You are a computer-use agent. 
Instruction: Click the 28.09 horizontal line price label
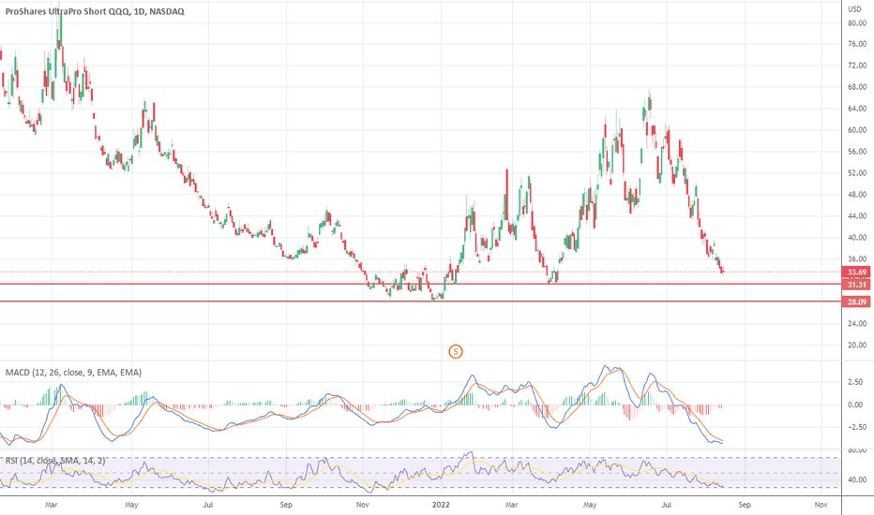857,302
